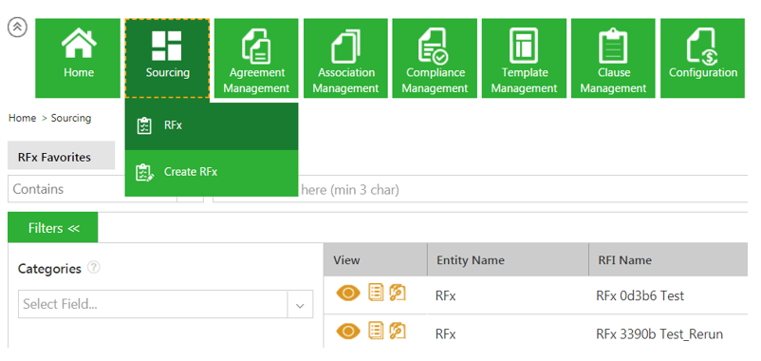This screenshot has width=761, height=361.
Task: Expand the Categories Select Field dropdown arrow
Action: point(300,305)
